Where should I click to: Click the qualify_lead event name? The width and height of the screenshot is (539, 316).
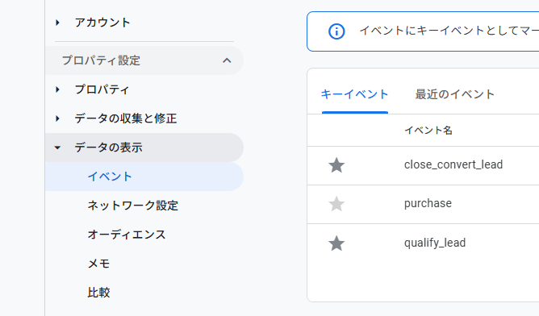[x=435, y=243]
